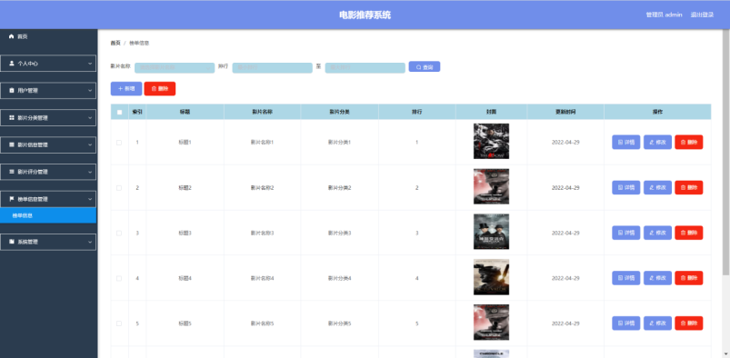Click red 删除 for row 标题1

688,142
